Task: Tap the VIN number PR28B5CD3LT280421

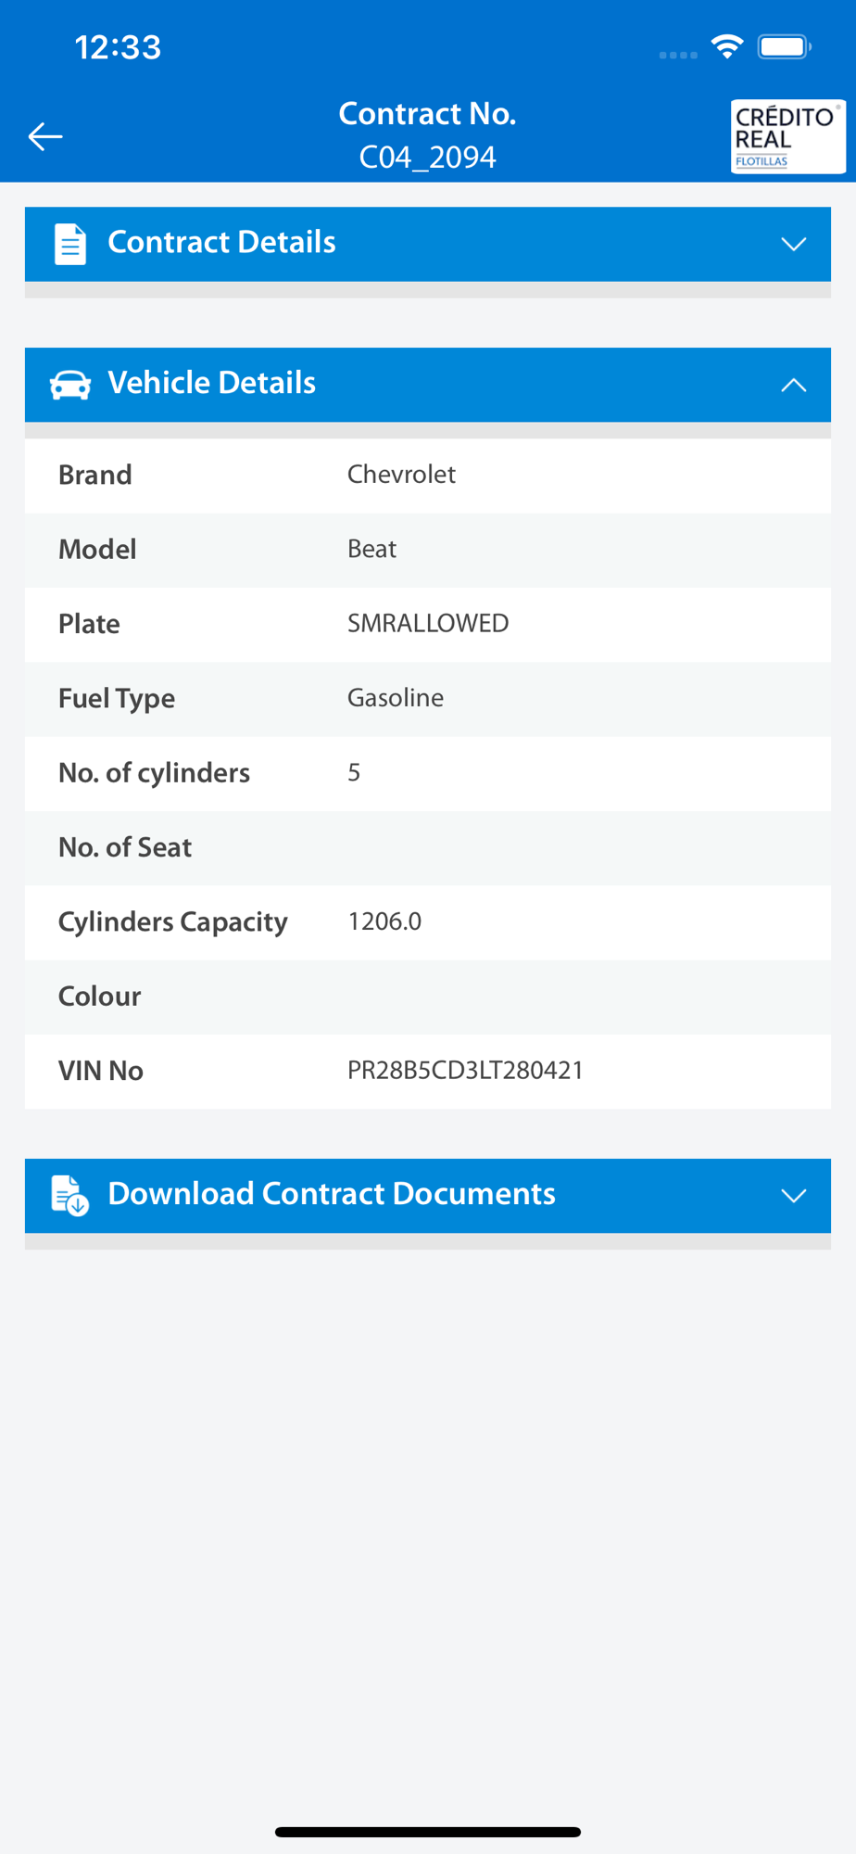Action: [x=465, y=1071]
